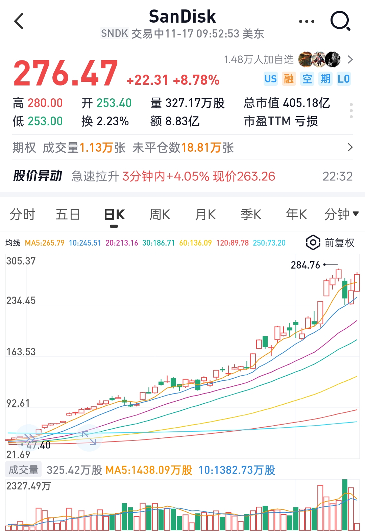This screenshot has width=365, height=531.
Task: Open the 股价异动 price alert row
Action: click(x=182, y=176)
